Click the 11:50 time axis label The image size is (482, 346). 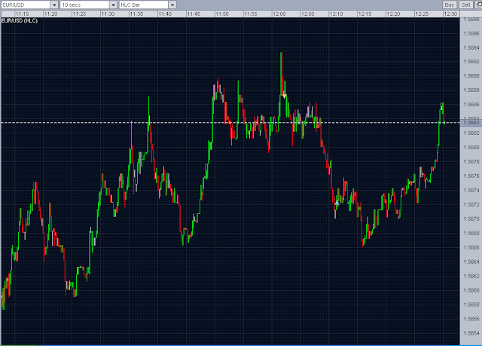pos(222,14)
